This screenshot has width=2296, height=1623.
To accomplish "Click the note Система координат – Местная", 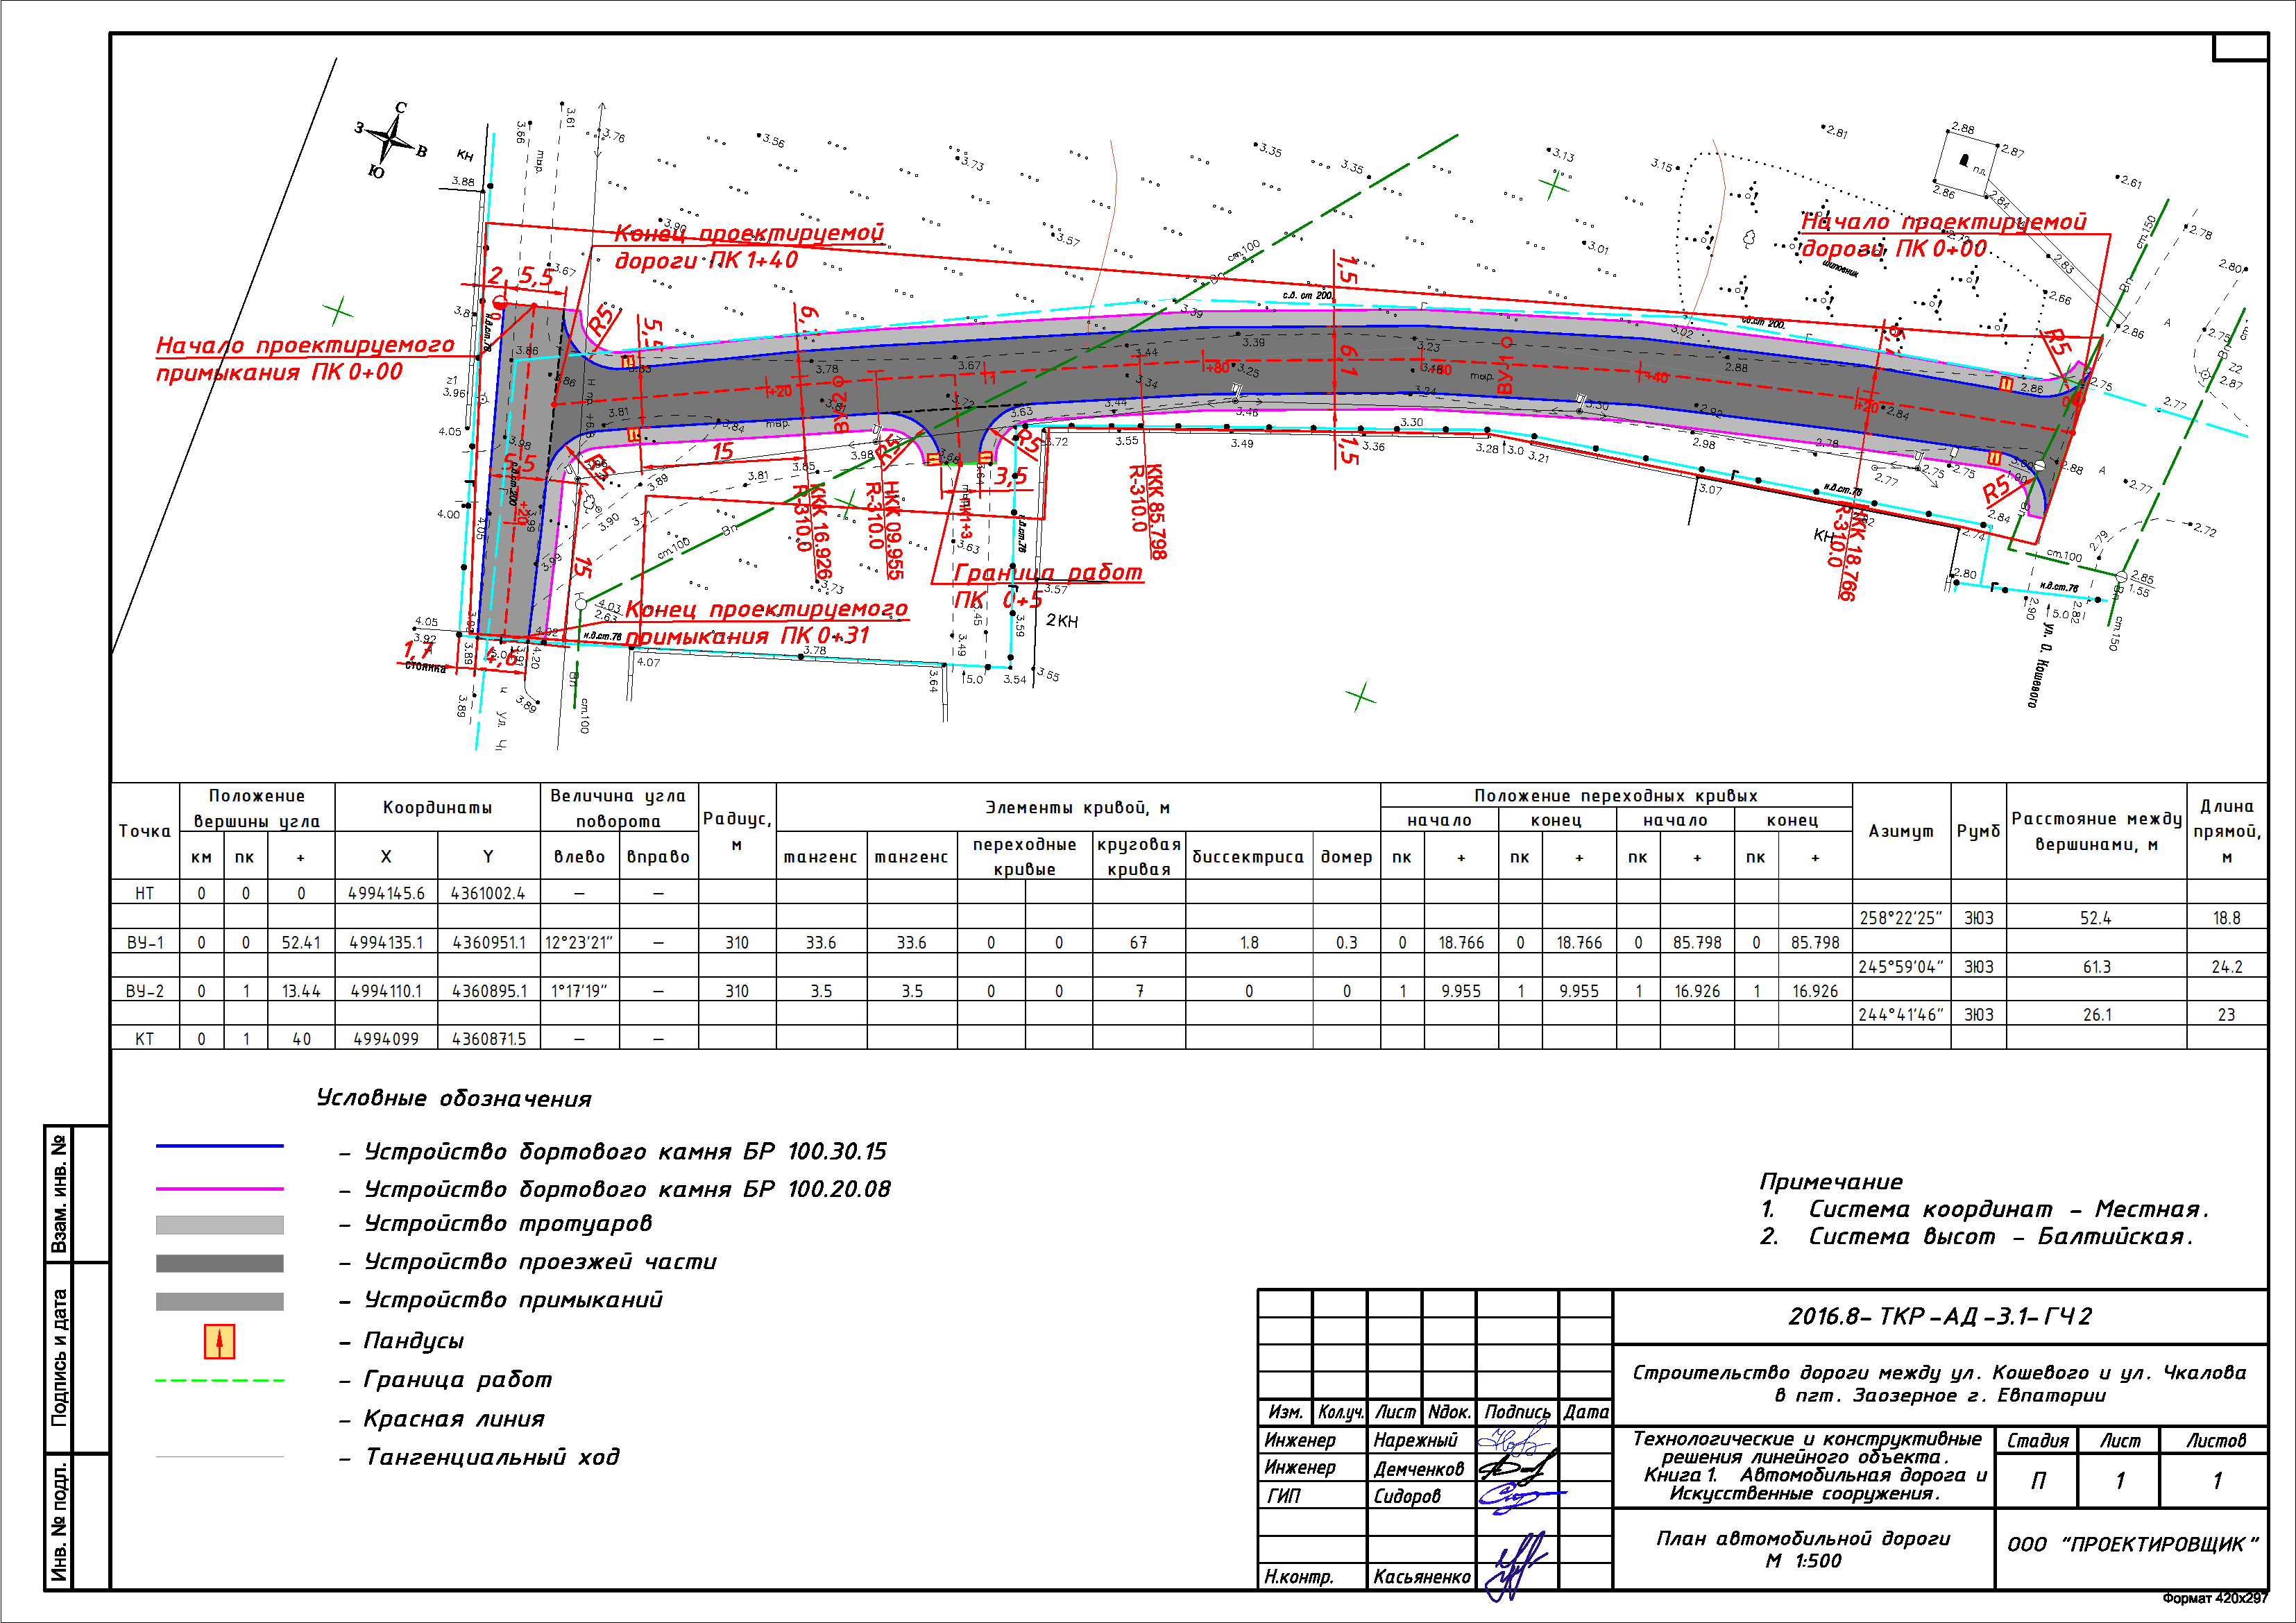I will point(2008,1209).
